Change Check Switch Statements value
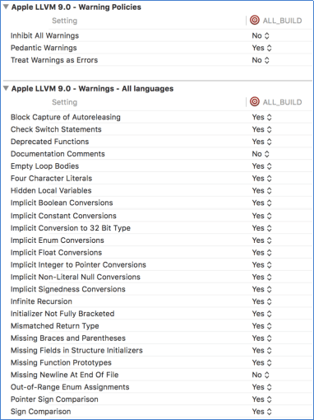 coord(261,129)
